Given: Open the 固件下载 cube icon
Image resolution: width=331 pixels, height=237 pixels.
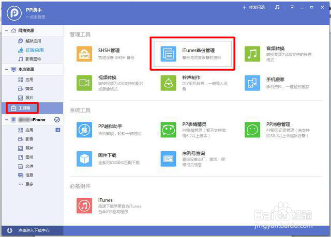Looking at the screenshot, I should tap(84, 159).
